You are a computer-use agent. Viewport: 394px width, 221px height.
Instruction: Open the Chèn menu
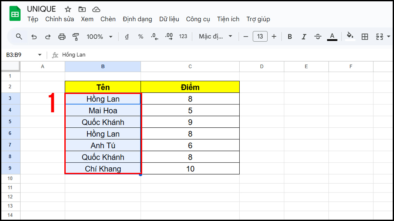click(x=108, y=19)
